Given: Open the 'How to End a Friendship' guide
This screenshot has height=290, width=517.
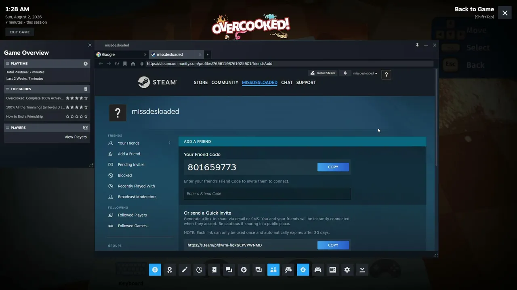Looking at the screenshot, I should click(x=25, y=116).
